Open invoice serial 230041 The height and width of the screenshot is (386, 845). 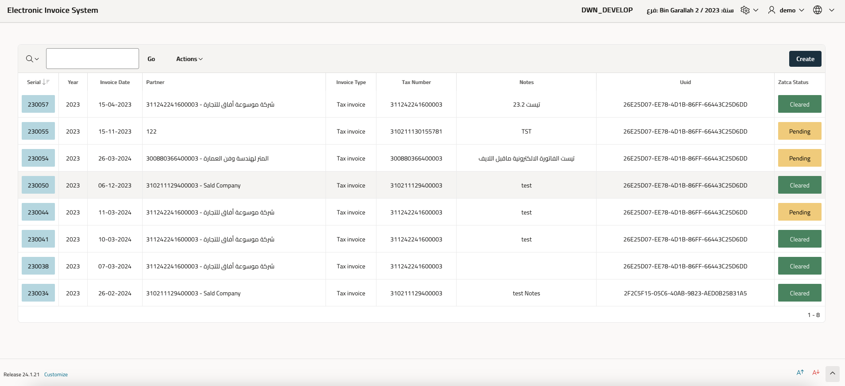38,239
